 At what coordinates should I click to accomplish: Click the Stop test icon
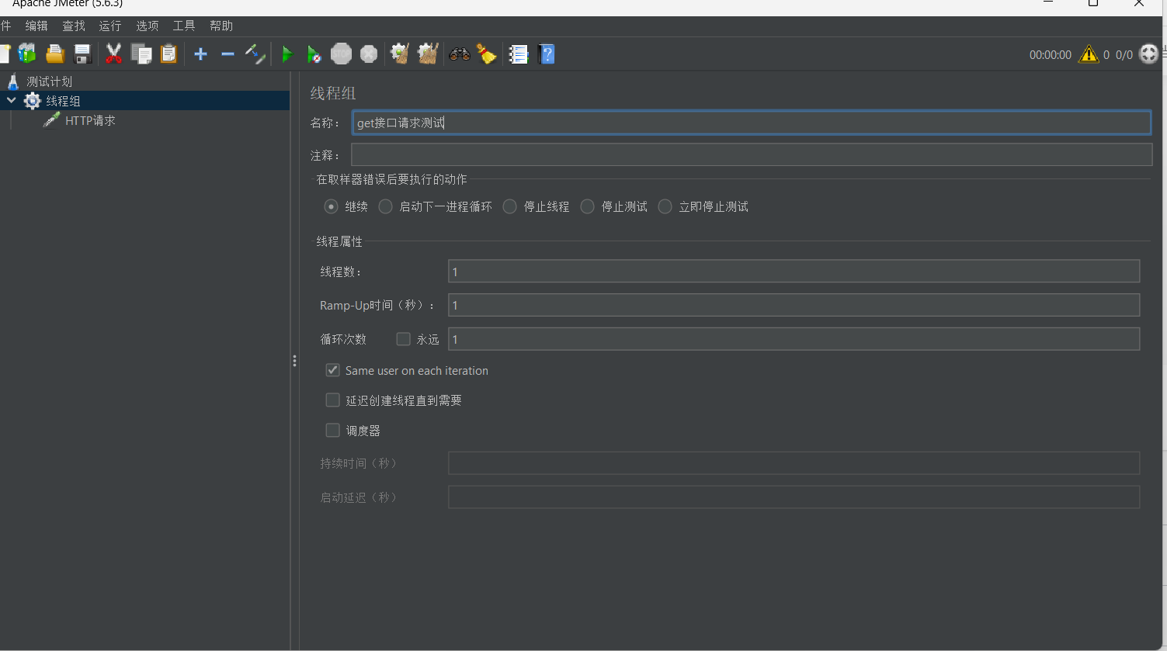[x=341, y=54]
